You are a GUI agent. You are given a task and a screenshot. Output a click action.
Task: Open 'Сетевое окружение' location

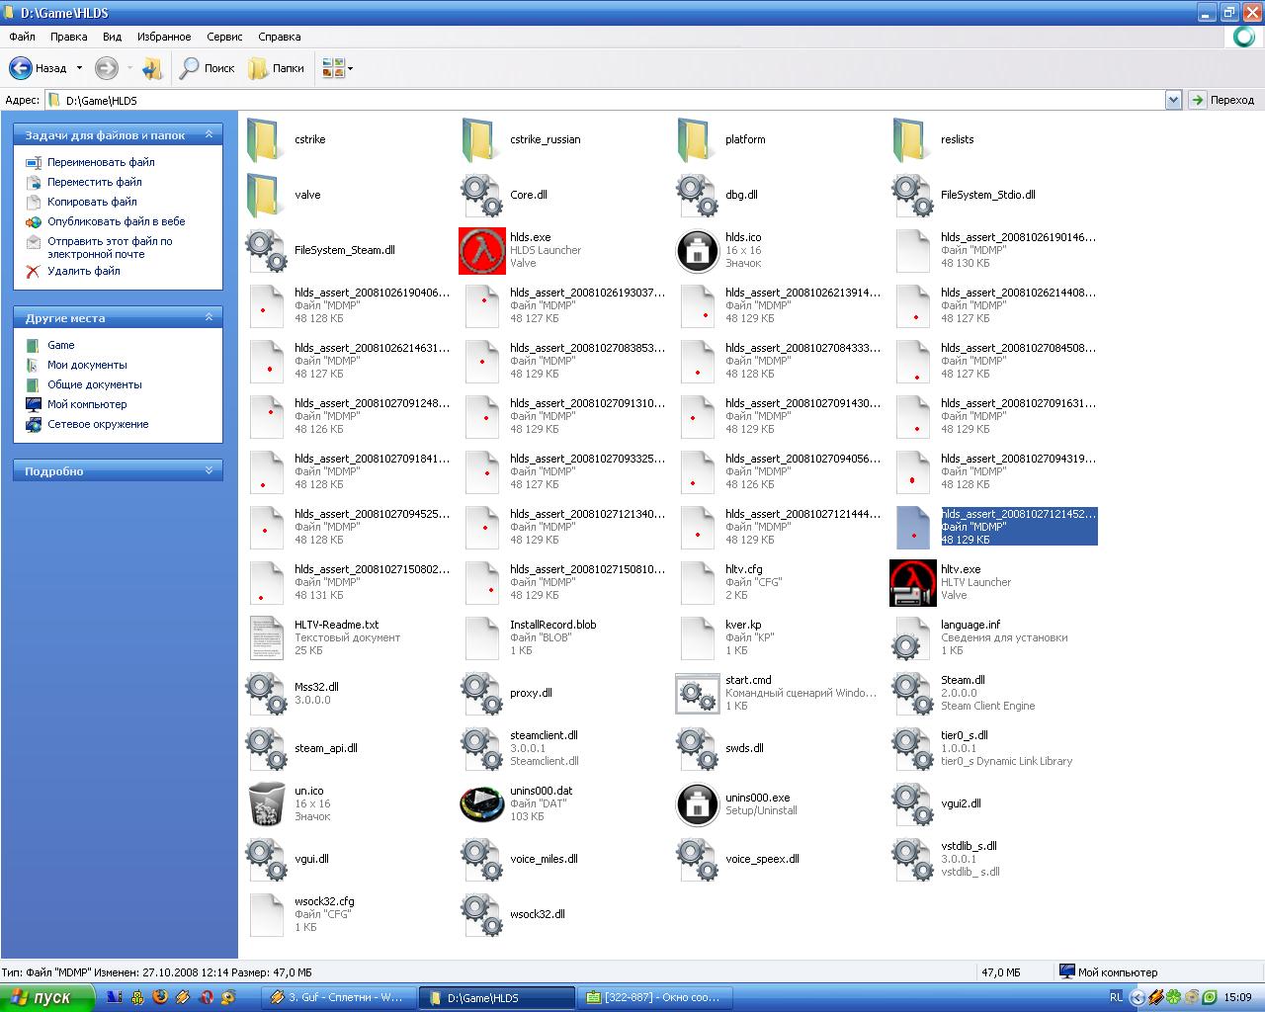[x=98, y=424]
